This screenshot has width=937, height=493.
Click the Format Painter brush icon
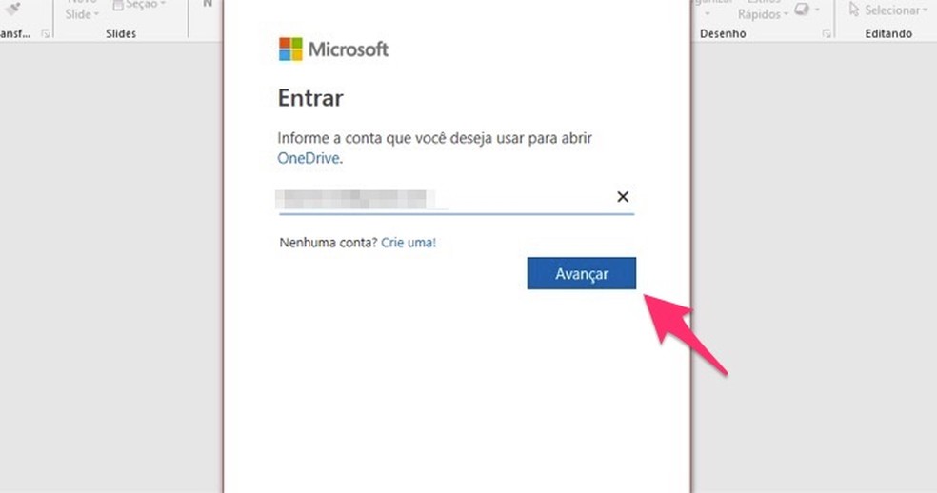pyautogui.click(x=12, y=9)
